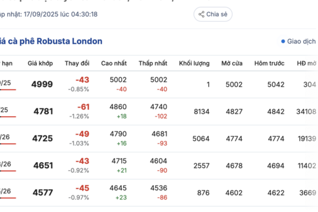Select the row with matched price 4651
Image resolution: width=318 pixels, height=212 pixels.
(x=159, y=165)
